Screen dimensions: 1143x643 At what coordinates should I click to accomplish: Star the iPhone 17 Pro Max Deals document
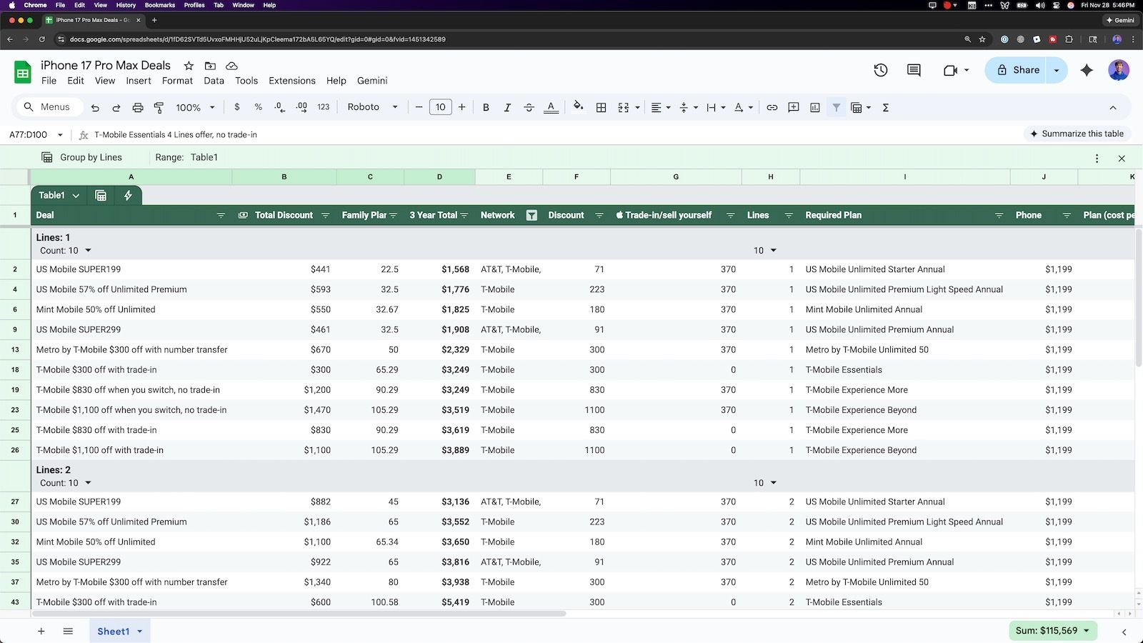[189, 66]
